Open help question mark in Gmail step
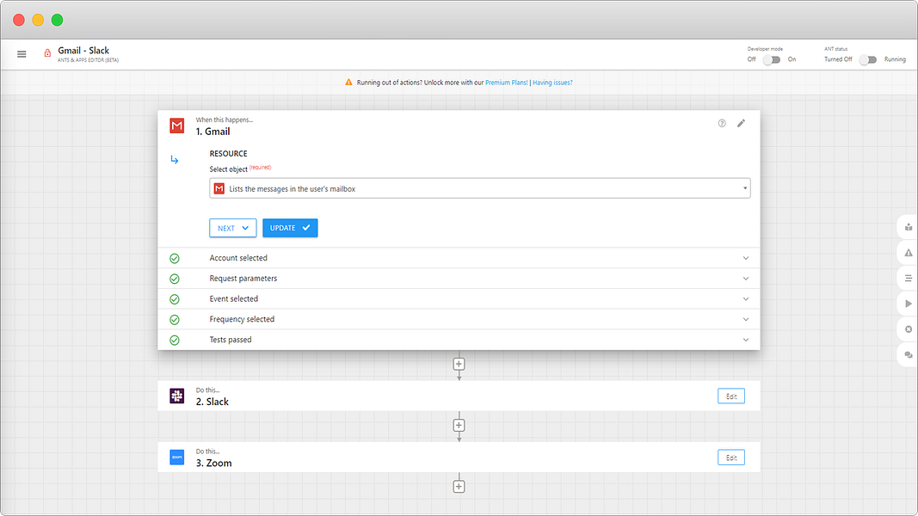Screen dimensions: 918x516 pyautogui.click(x=722, y=123)
